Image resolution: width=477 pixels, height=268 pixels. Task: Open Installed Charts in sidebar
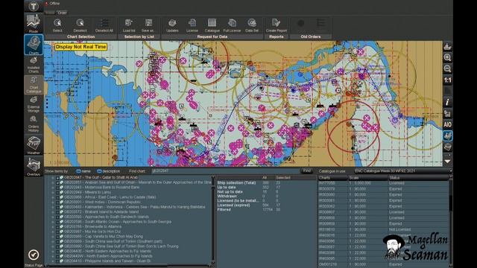pyautogui.click(x=34, y=65)
